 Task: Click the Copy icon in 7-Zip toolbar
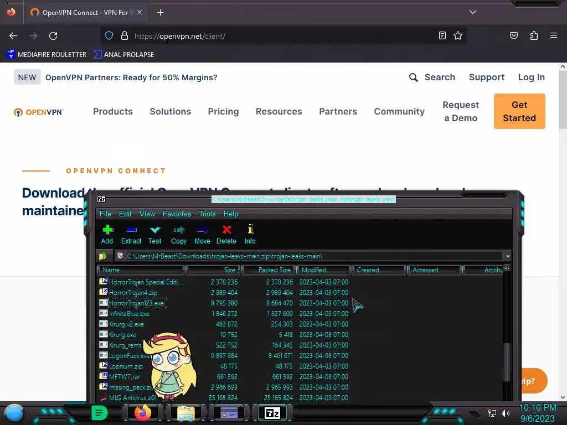click(x=179, y=235)
